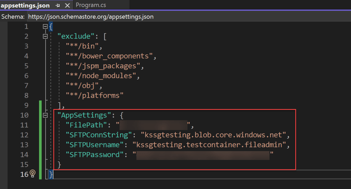Viewport: 351px width, 189px height.
Task: Place cursor on the "exclude" key
Action: click(76, 36)
